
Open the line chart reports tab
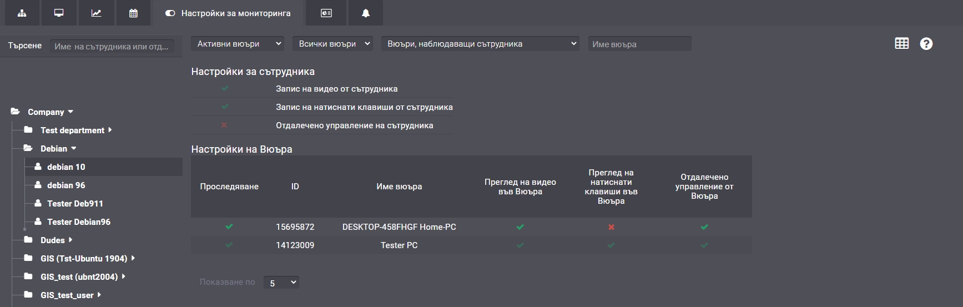[x=96, y=13]
